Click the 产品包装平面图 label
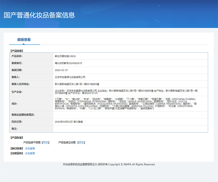 coord(32,142)
